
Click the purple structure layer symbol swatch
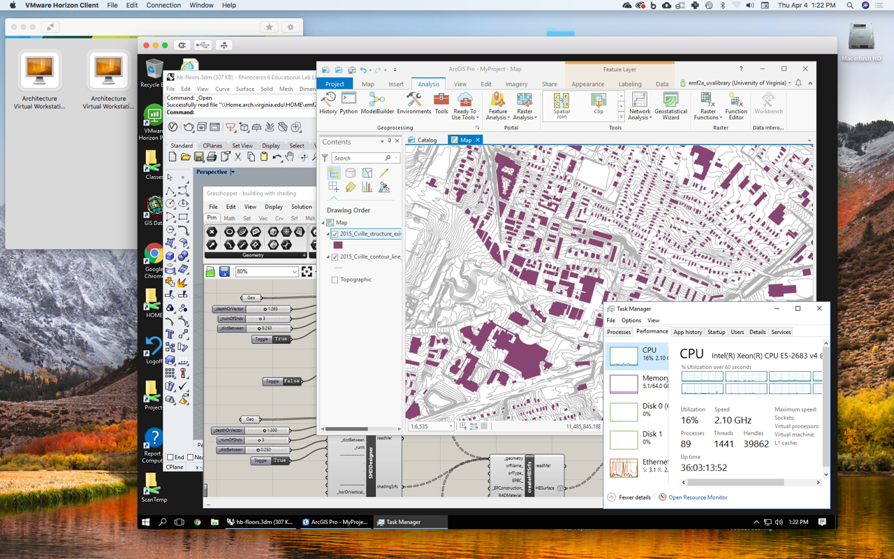coord(338,245)
